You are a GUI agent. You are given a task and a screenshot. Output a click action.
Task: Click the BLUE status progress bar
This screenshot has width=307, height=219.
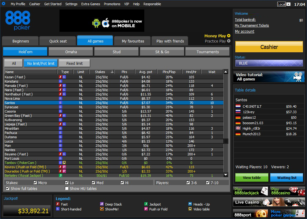pyautogui.click(x=269, y=63)
